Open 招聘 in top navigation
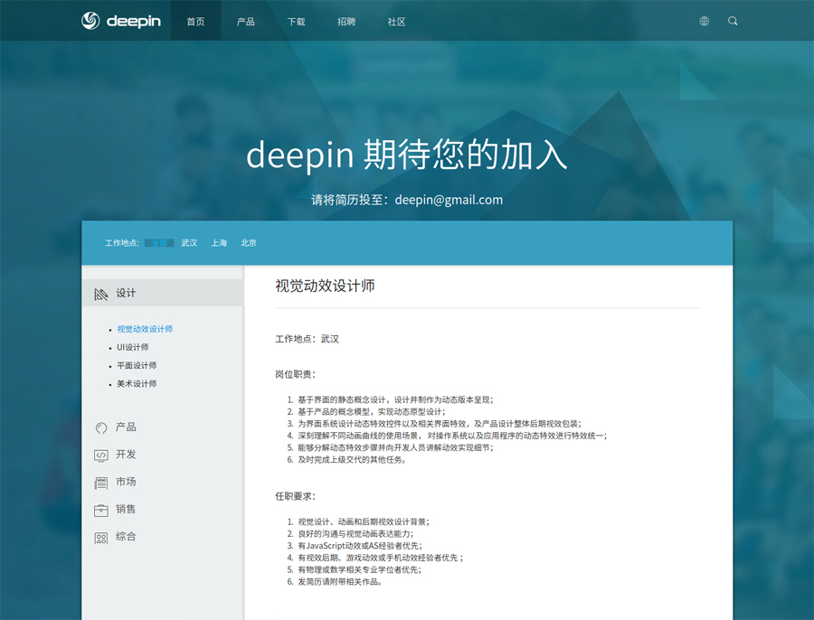Image resolution: width=814 pixels, height=620 pixels. point(346,22)
